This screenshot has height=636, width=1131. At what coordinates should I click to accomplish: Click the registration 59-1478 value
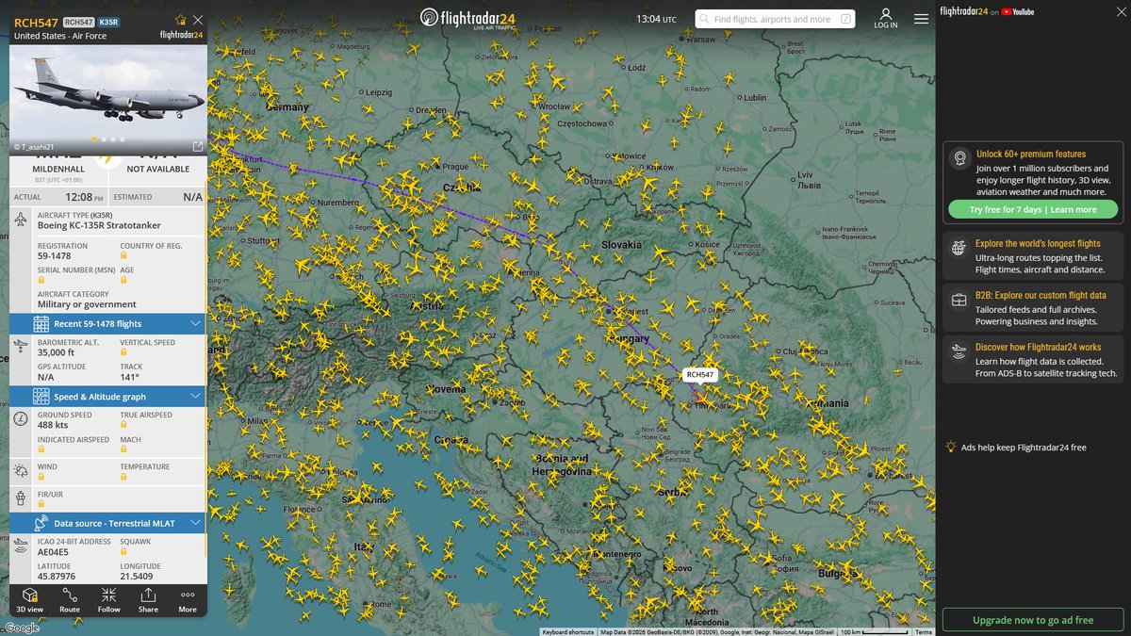tap(55, 256)
